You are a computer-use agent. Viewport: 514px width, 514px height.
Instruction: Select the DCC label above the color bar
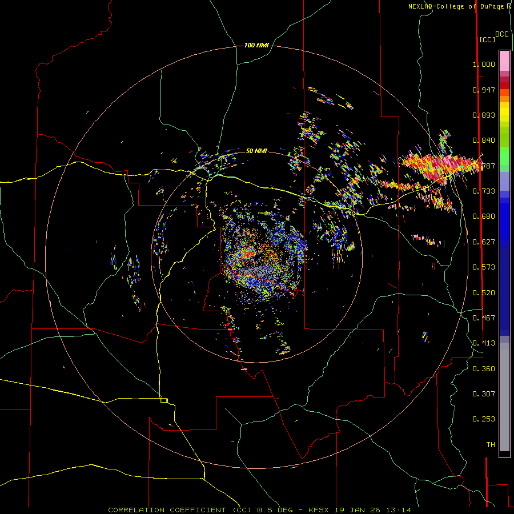pyautogui.click(x=502, y=34)
